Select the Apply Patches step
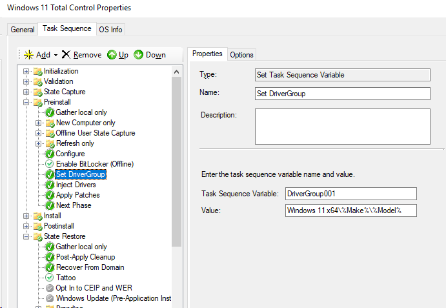Image resolution: width=446 pixels, height=308 pixels. click(78, 195)
